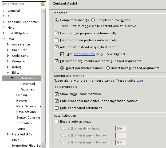The width and height of the screenshot is (166, 148).
Task: Expand the General preferences node
Action: pos(4,11)
